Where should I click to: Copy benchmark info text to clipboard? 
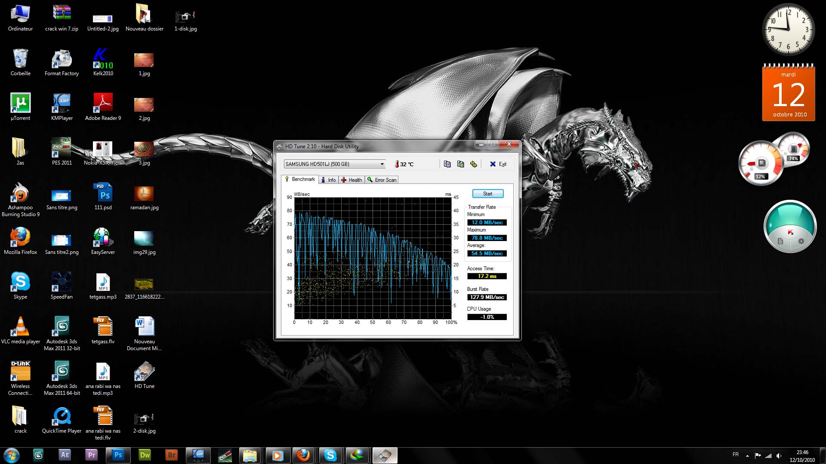point(447,164)
